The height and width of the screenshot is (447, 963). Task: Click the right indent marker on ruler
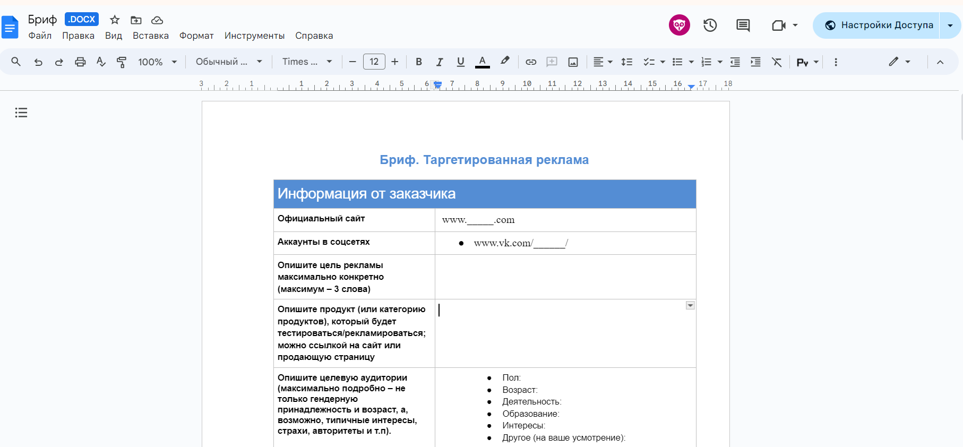691,86
